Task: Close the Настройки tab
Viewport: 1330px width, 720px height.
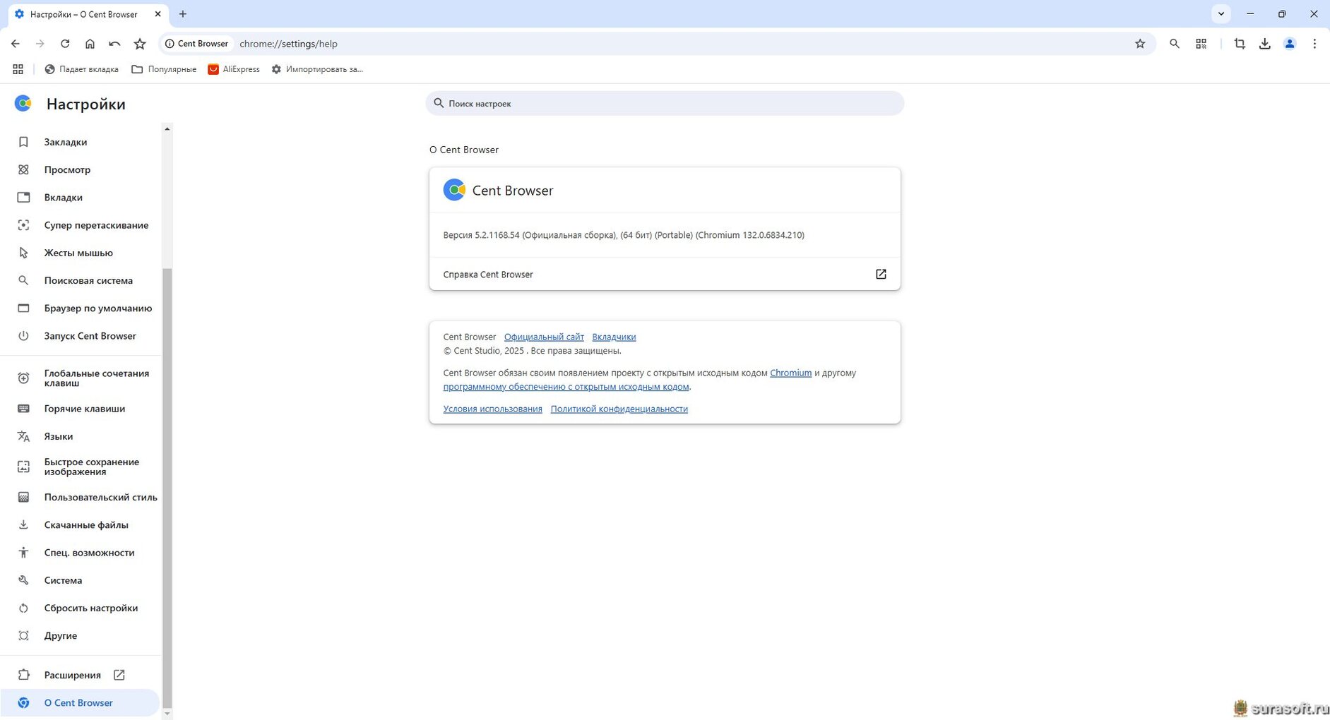Action: coord(158,13)
